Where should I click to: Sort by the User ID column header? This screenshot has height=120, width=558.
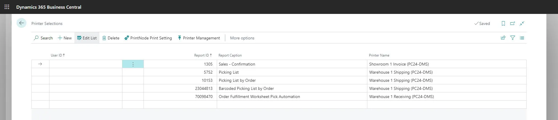pyautogui.click(x=56, y=55)
